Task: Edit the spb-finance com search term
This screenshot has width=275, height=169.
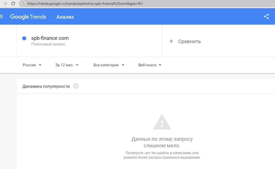Action: 50,38
